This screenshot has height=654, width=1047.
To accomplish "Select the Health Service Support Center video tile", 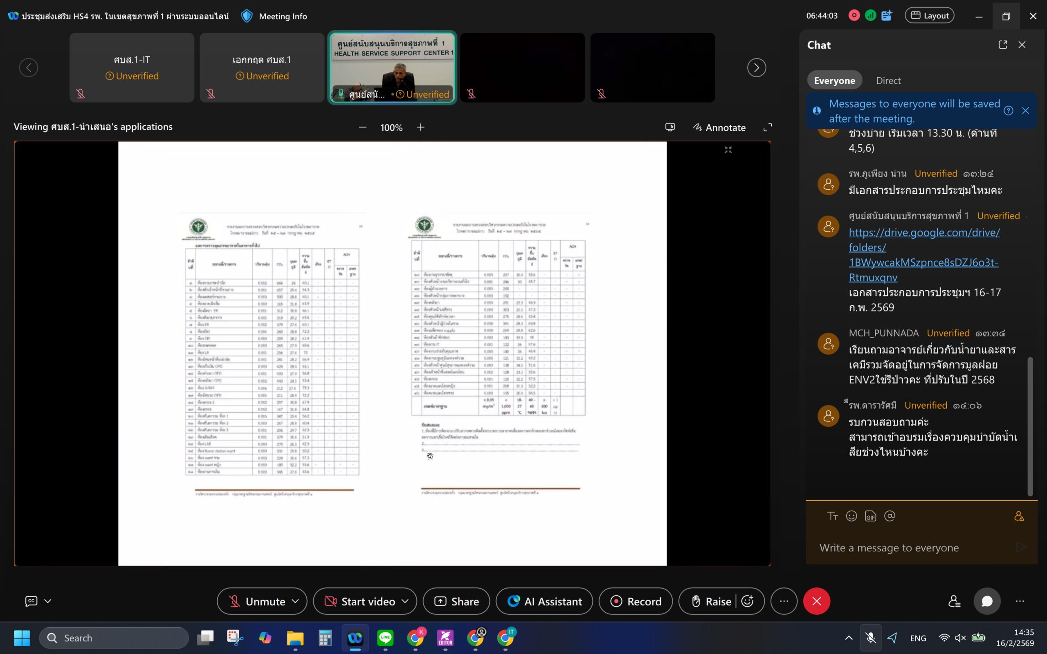I will click(392, 67).
